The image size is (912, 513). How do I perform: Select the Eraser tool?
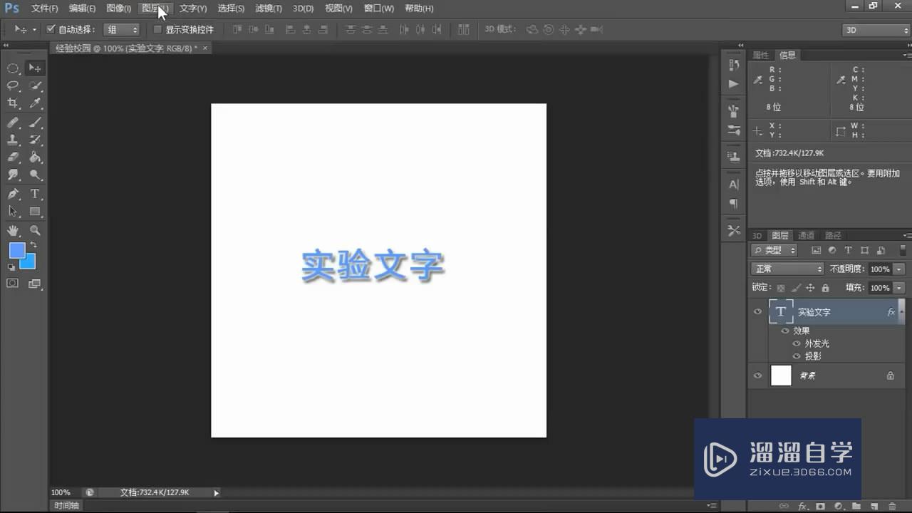click(13, 157)
